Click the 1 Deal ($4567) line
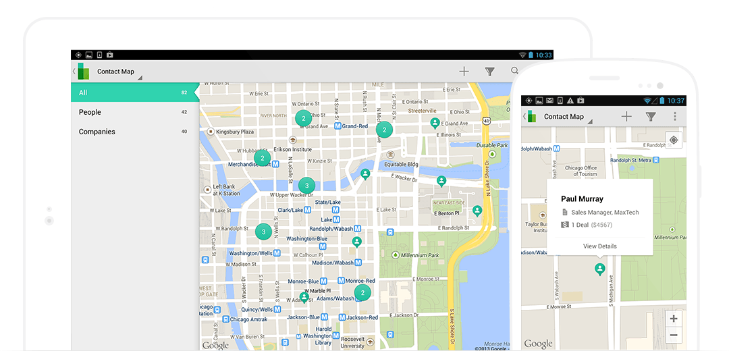The image size is (729, 351). (x=587, y=225)
